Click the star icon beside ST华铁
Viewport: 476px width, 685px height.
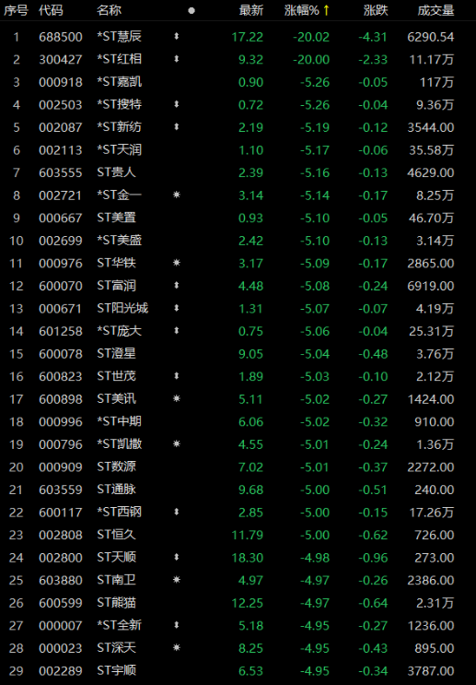coord(176,263)
